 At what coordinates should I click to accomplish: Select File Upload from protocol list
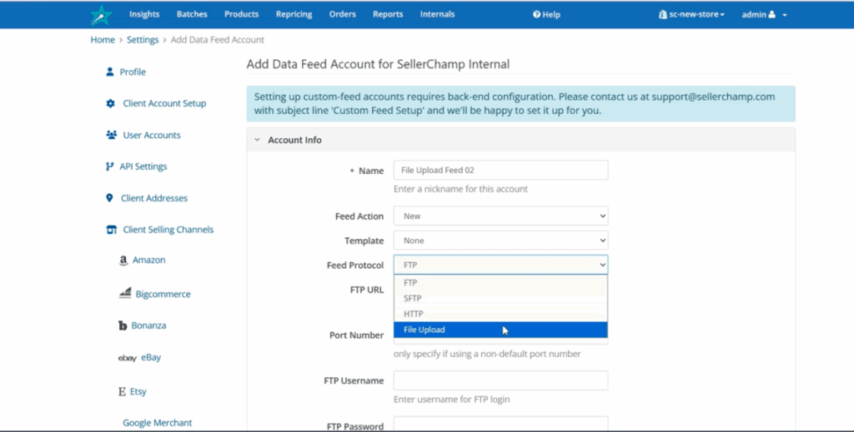500,330
